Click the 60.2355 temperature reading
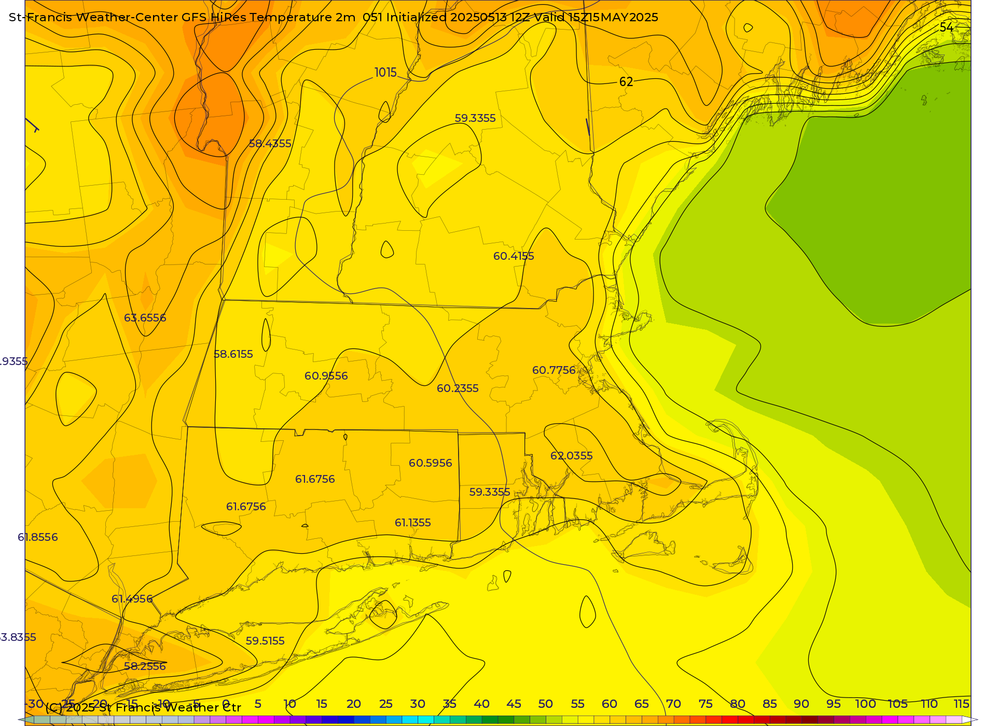This screenshot has width=996, height=726. pyautogui.click(x=458, y=388)
